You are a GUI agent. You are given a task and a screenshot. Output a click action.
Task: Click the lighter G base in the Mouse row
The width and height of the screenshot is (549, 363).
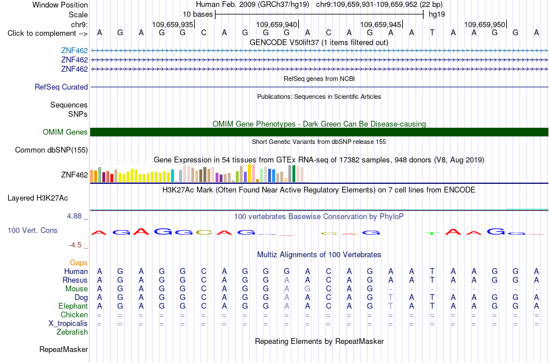point(307,289)
